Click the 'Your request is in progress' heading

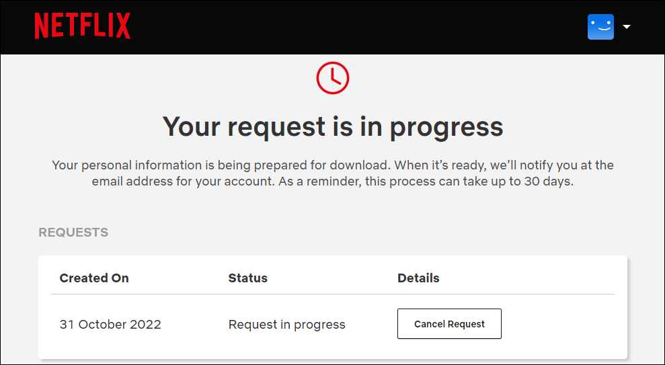333,126
